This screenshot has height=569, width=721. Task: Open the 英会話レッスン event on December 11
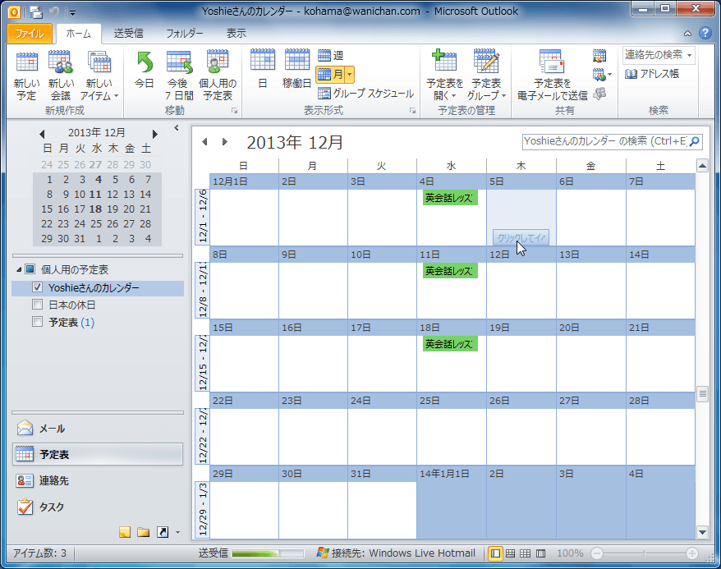[x=450, y=271]
